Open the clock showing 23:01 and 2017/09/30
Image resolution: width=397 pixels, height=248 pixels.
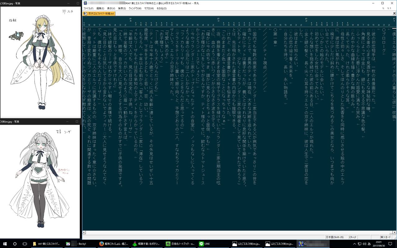pyautogui.click(x=379, y=244)
